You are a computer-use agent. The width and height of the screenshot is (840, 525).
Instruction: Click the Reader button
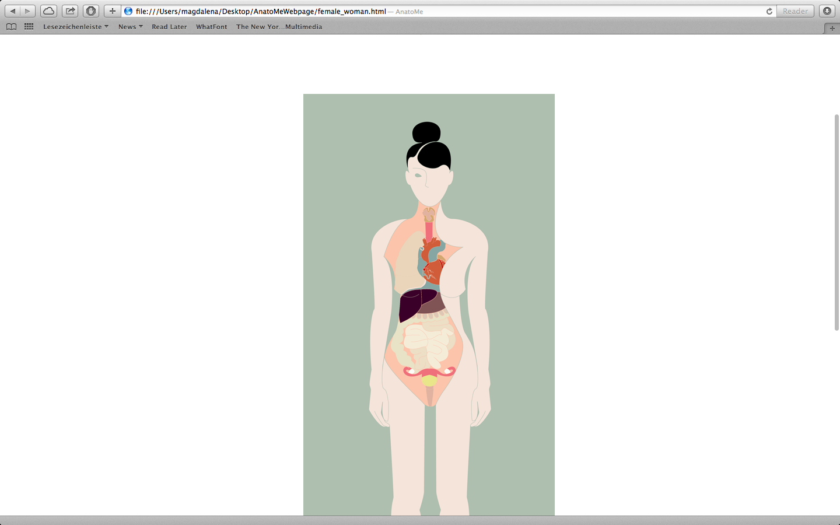click(795, 11)
